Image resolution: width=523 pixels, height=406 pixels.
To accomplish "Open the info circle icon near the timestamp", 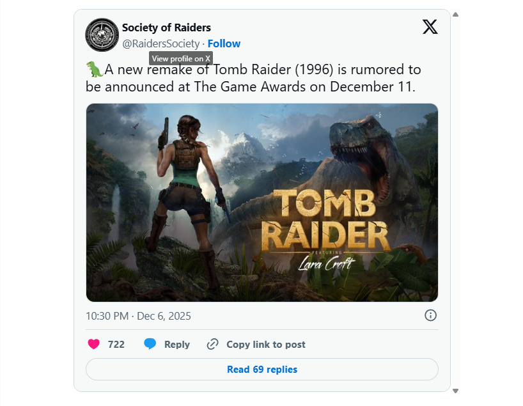I will [430, 315].
